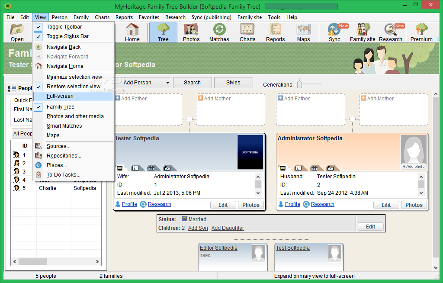Open the Add Person dropdown arrow
Screen dimensions: 443x283
point(167,83)
